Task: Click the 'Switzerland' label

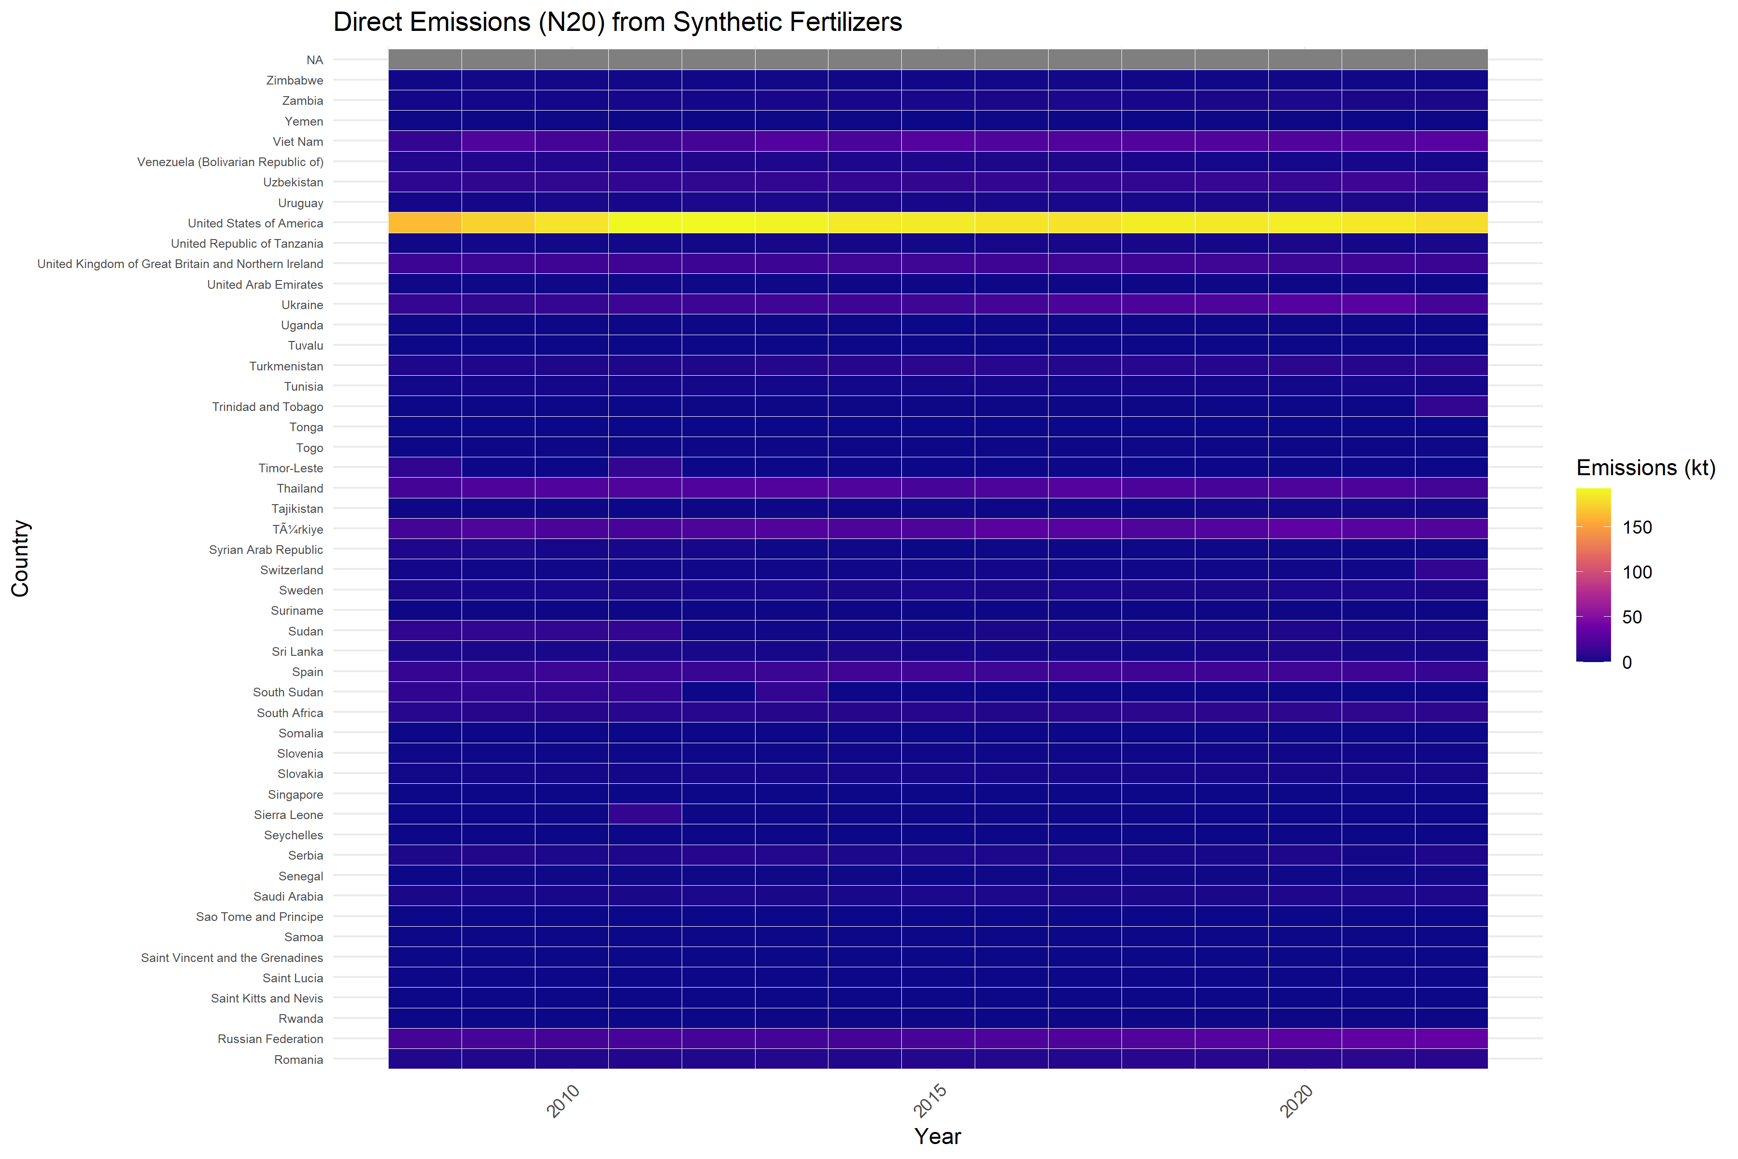Action: coord(292,570)
